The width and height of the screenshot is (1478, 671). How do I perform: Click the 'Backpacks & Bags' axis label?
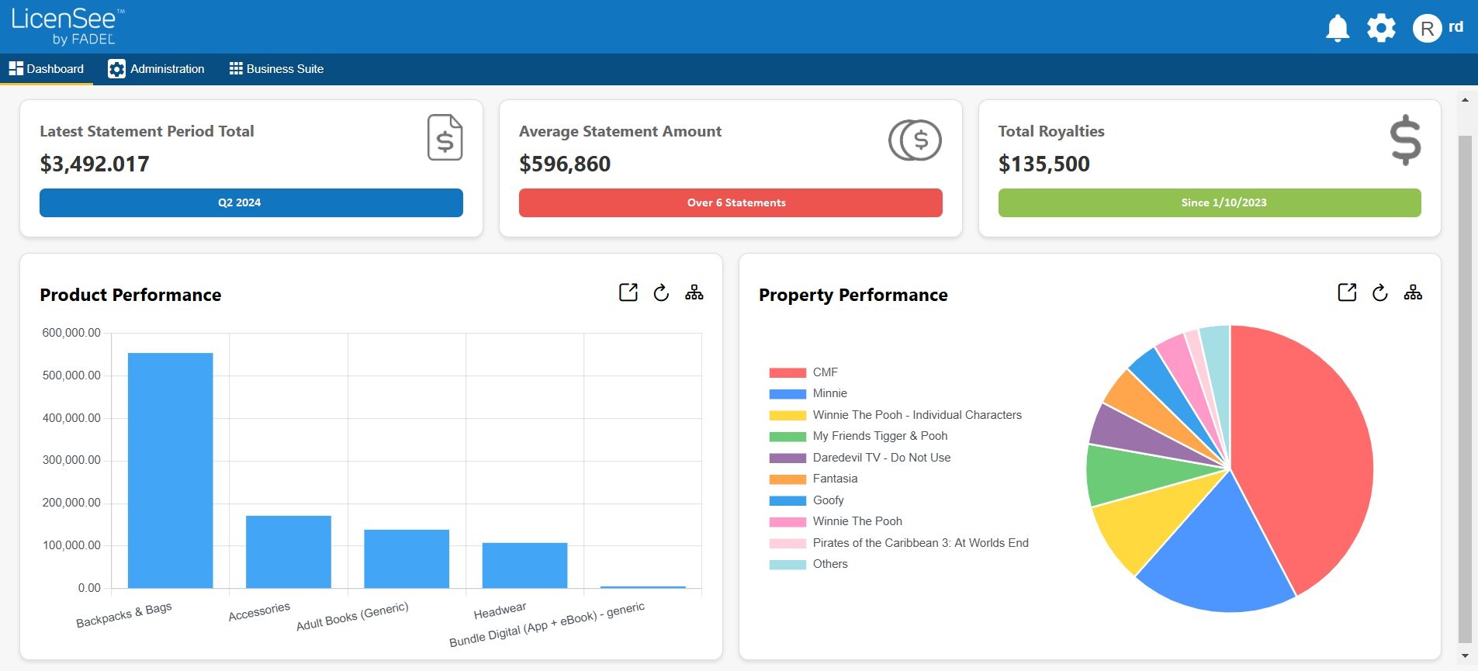pyautogui.click(x=124, y=615)
